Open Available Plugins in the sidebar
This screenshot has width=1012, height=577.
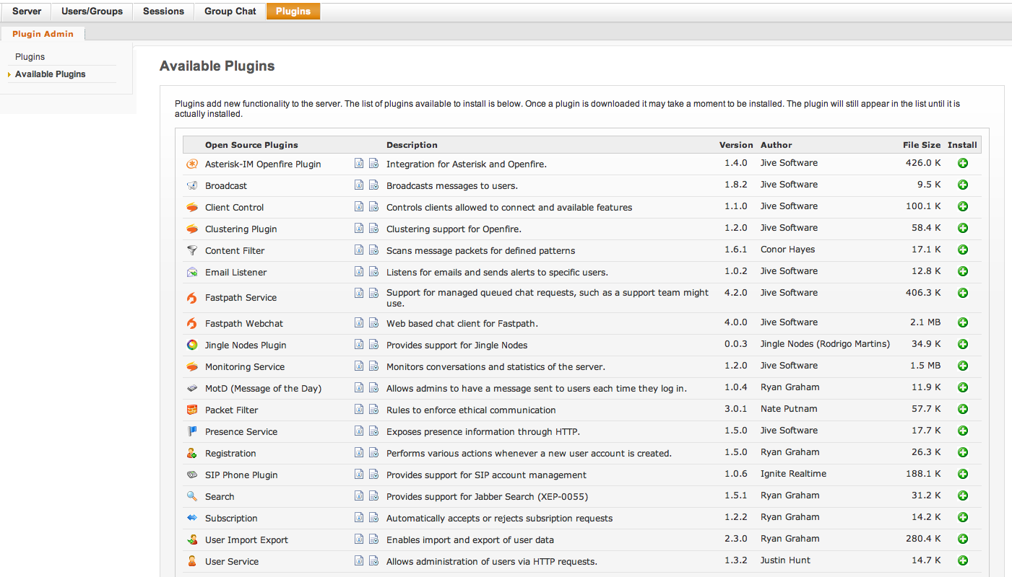[x=50, y=74]
